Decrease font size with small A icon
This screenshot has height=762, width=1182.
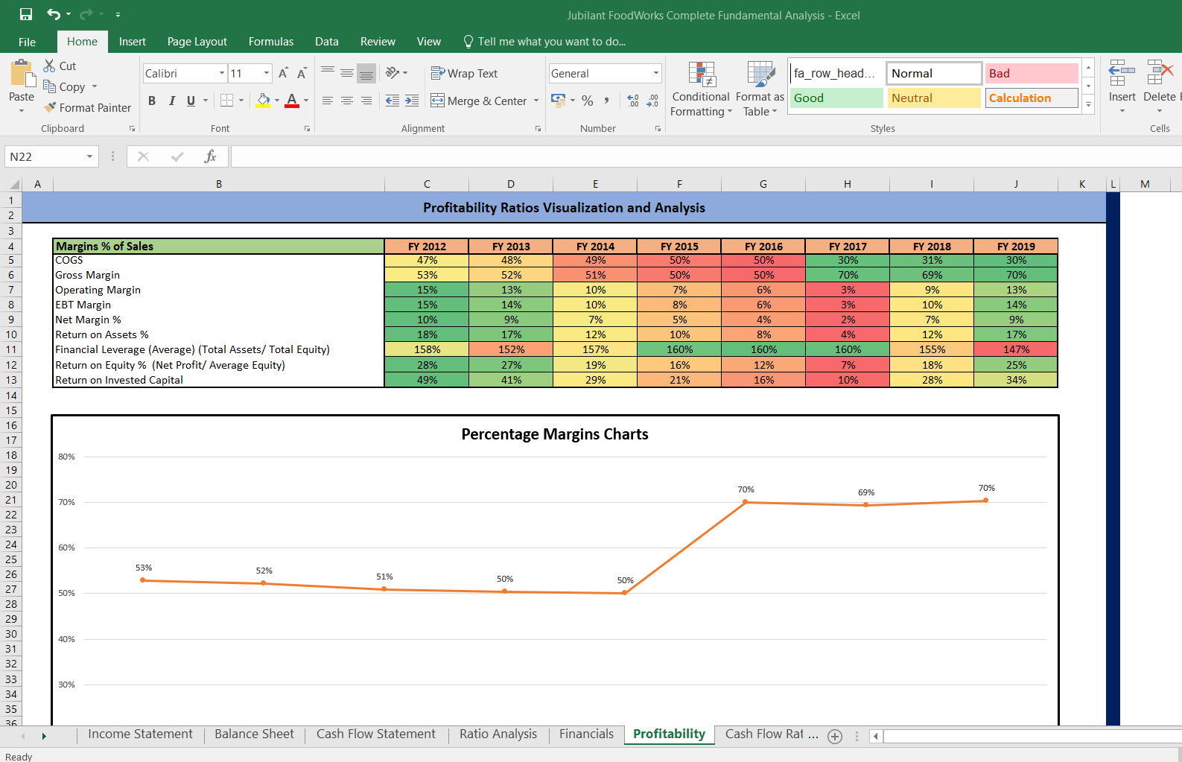click(x=302, y=73)
